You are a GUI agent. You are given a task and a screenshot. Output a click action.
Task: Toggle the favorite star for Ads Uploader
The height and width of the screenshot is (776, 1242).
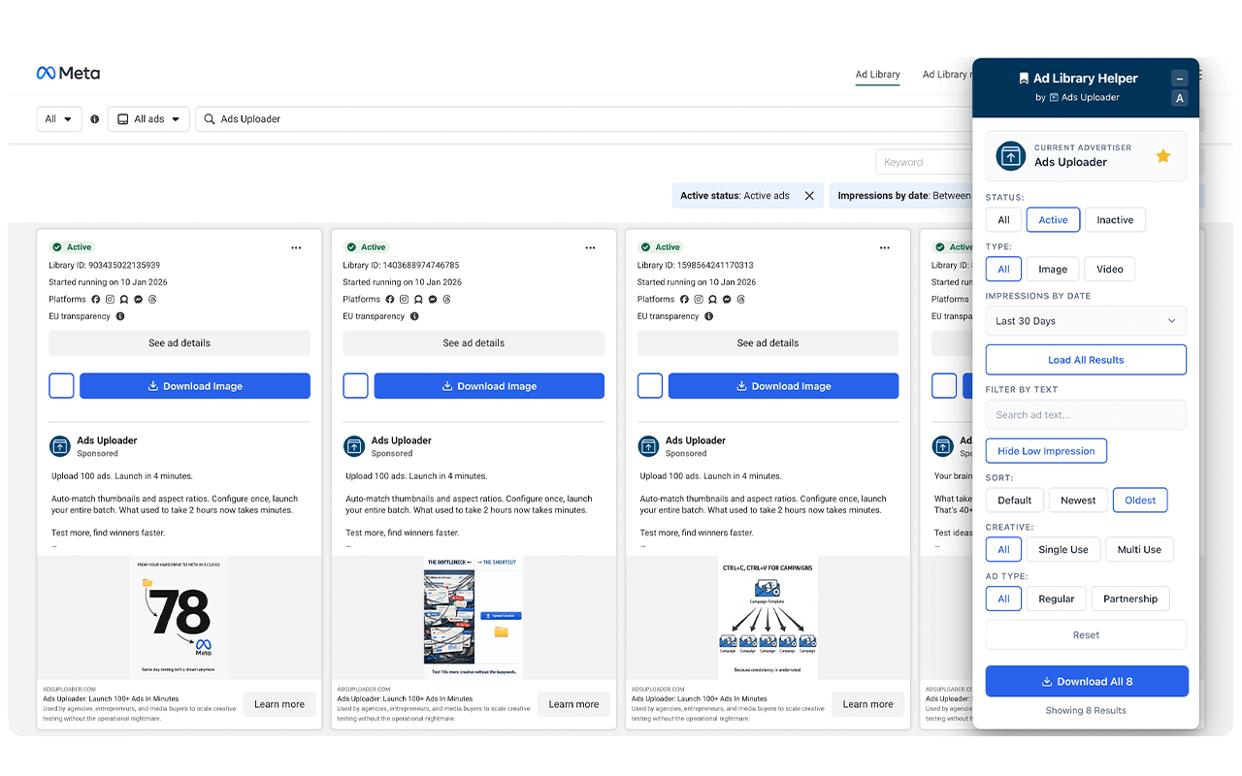(x=1163, y=156)
